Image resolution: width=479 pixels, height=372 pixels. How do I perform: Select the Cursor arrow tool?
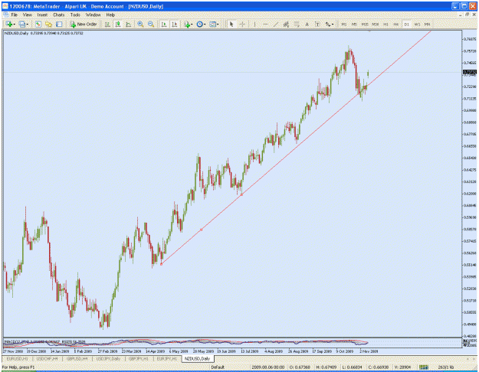tap(231, 24)
